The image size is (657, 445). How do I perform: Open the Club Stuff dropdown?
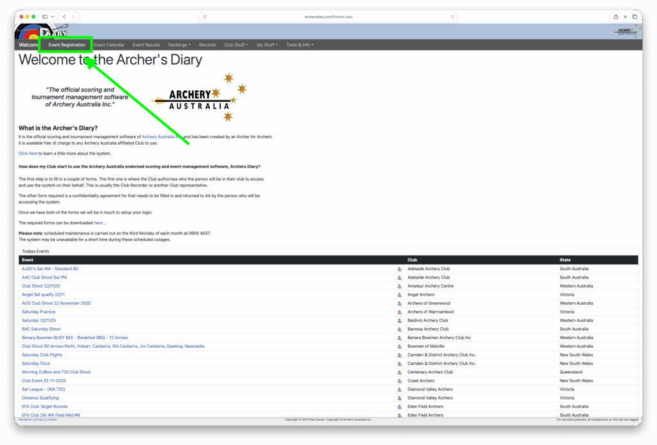coord(237,45)
